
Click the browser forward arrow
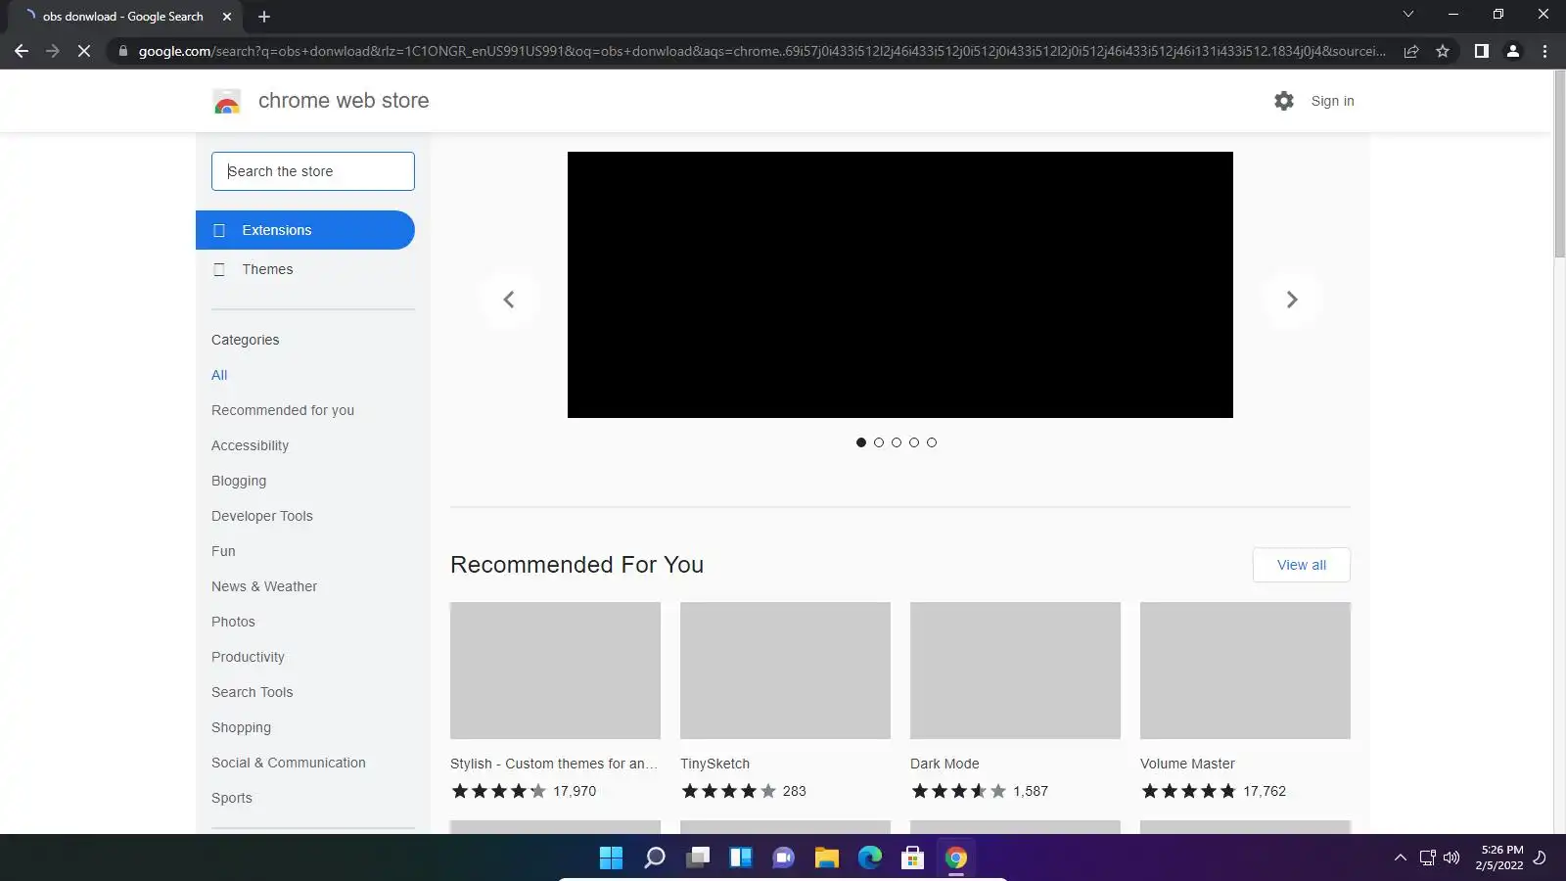pyautogui.click(x=53, y=51)
